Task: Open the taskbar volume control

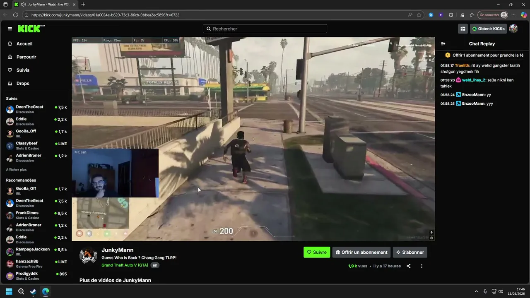Action: pos(501,291)
